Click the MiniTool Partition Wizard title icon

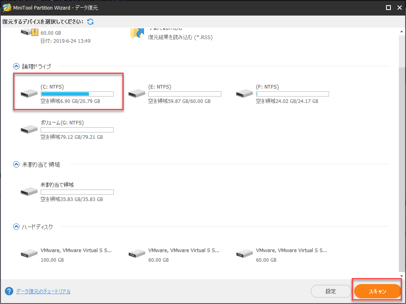pyautogui.click(x=7, y=8)
